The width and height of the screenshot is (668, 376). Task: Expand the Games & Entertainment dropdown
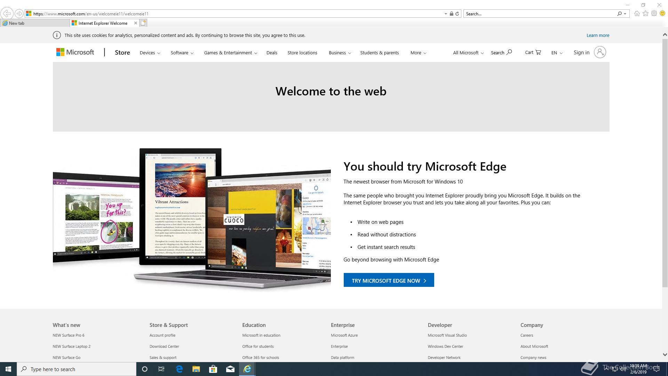230,53
